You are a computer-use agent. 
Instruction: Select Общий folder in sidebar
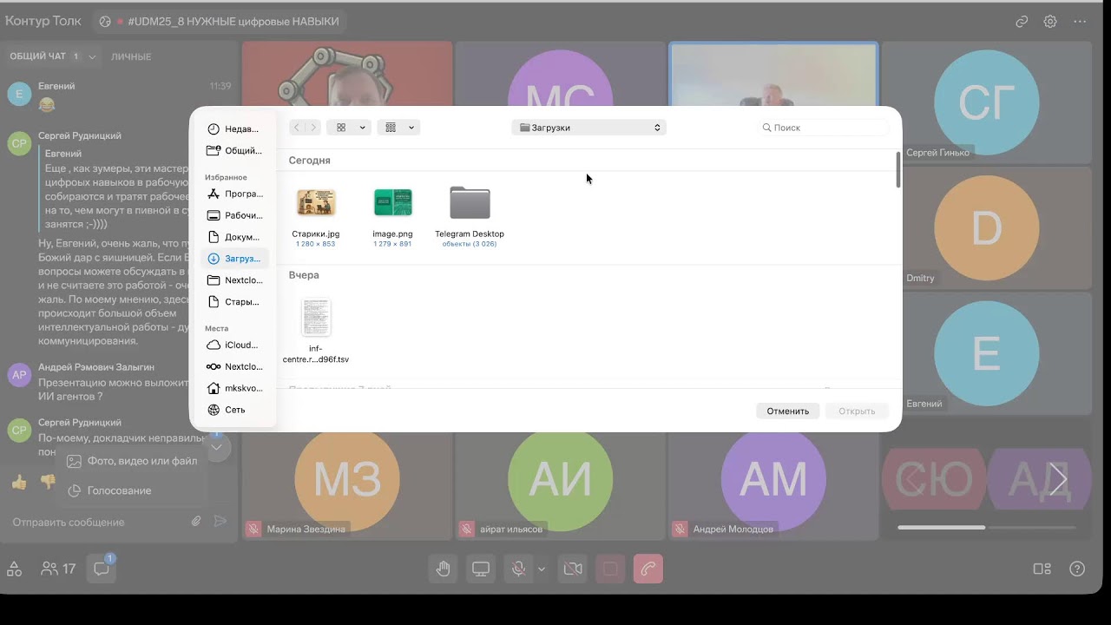tap(234, 151)
